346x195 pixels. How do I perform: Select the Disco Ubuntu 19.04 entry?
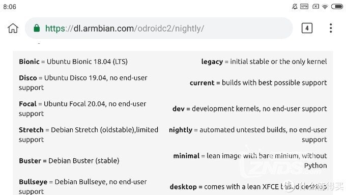click(83, 82)
